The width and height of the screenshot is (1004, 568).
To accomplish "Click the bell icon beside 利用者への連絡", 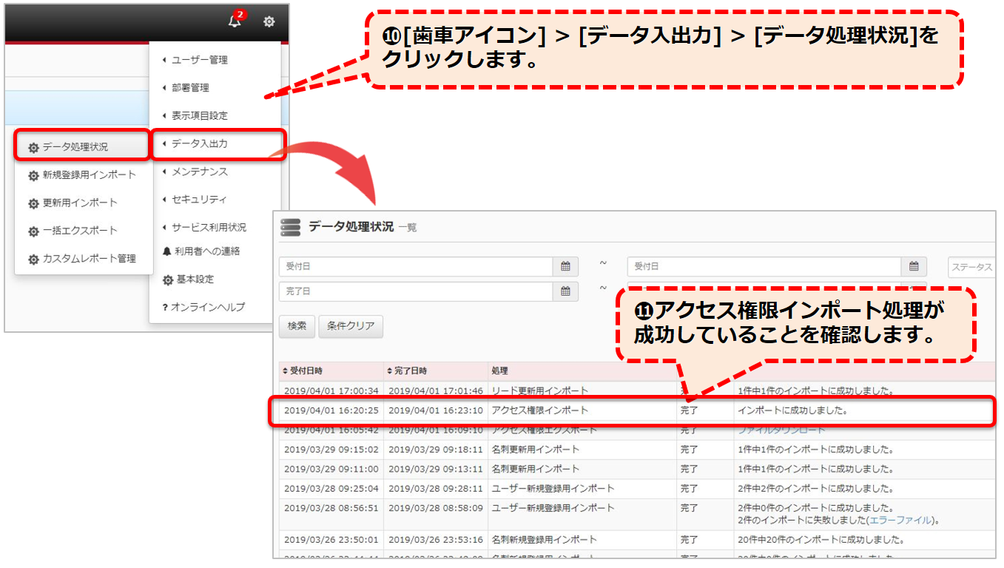I will [166, 251].
